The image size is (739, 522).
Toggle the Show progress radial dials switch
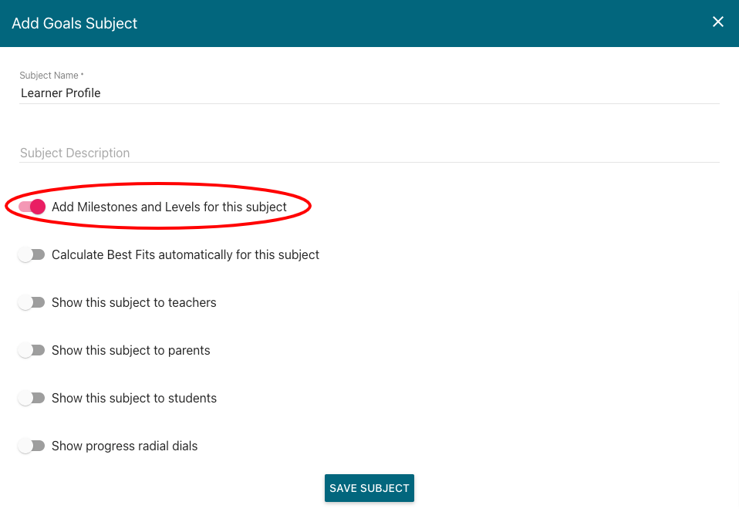(x=32, y=446)
